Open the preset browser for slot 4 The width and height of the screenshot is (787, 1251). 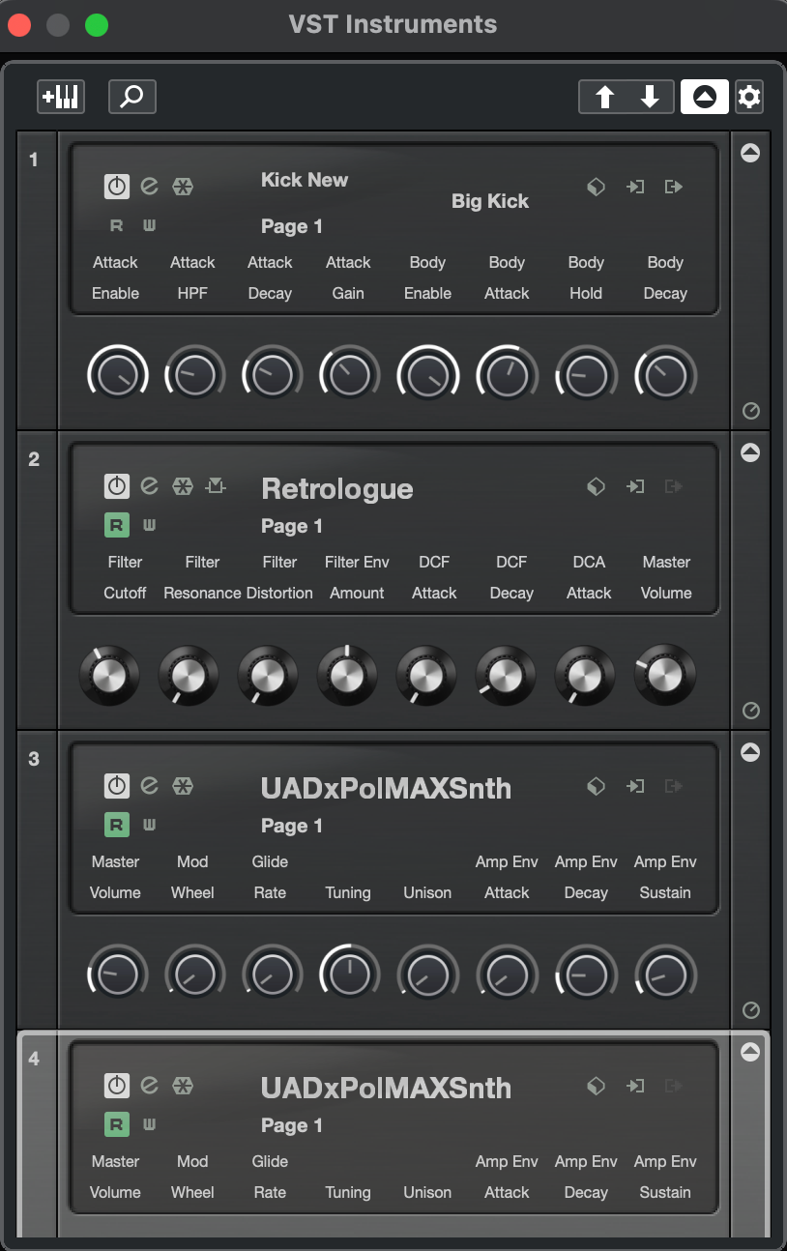pos(596,1086)
